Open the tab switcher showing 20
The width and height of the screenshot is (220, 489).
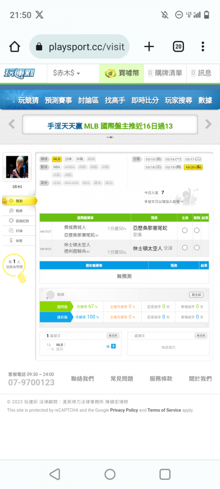[x=178, y=47]
